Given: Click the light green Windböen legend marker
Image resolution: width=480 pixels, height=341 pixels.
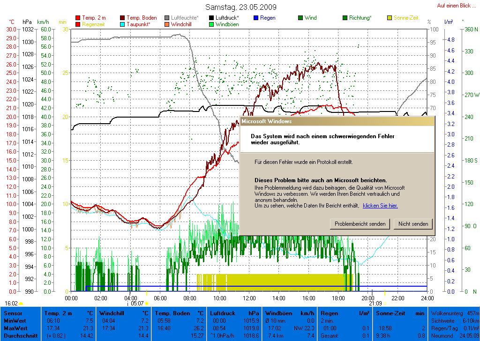Looking at the screenshot, I should click(x=211, y=24).
